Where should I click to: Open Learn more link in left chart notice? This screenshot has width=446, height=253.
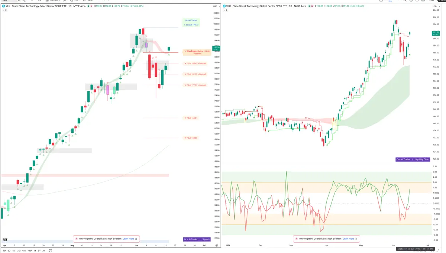(x=128, y=239)
